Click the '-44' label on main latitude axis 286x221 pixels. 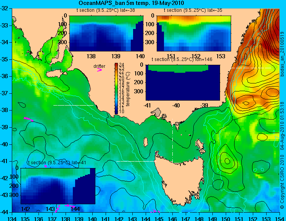pos(5,212)
